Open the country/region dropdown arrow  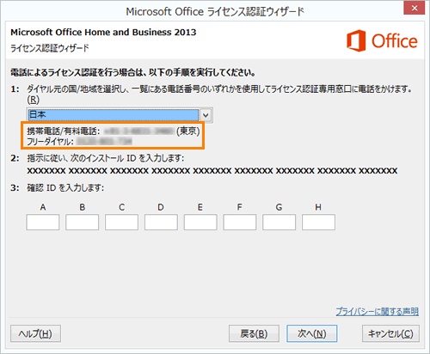(x=206, y=115)
